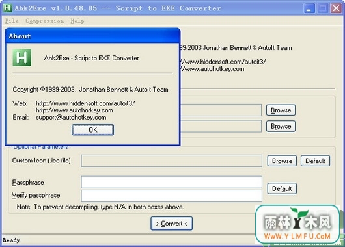Click support@autohotkey.com email text

click(71, 118)
